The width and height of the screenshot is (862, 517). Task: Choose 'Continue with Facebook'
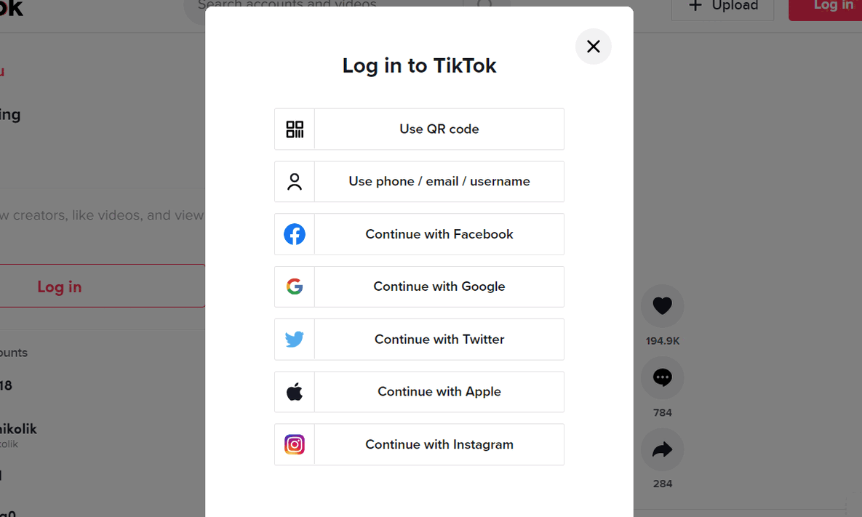click(x=439, y=234)
